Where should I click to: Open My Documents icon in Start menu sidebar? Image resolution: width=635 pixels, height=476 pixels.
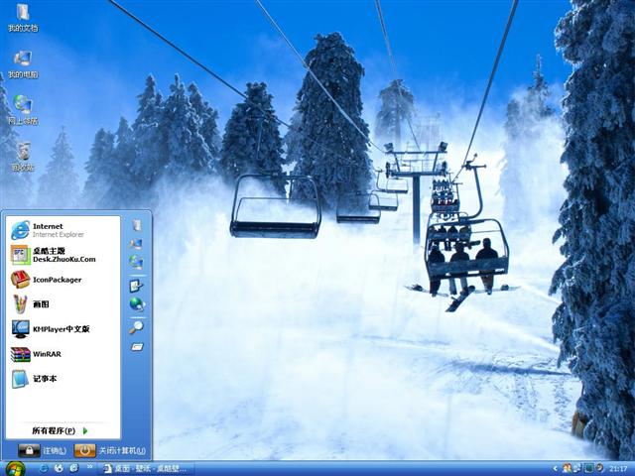(x=137, y=225)
